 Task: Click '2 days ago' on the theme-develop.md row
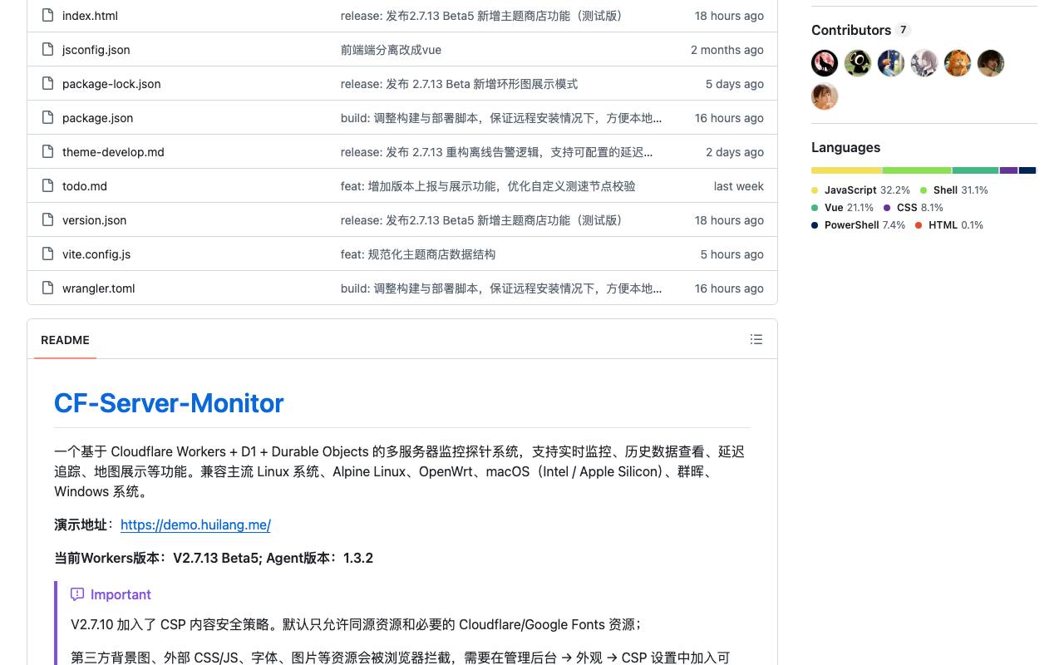click(735, 152)
